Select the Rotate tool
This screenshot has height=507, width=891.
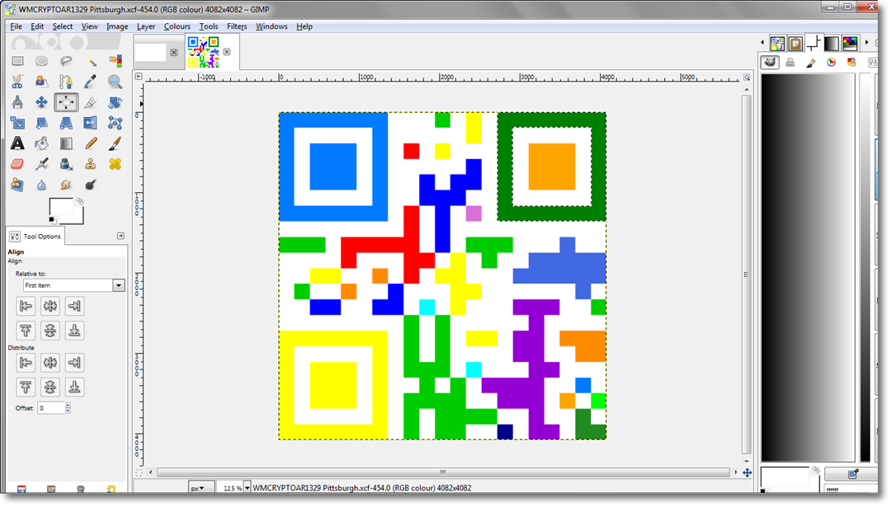pos(115,102)
